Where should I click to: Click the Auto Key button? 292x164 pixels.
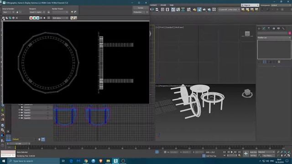coord(253,152)
